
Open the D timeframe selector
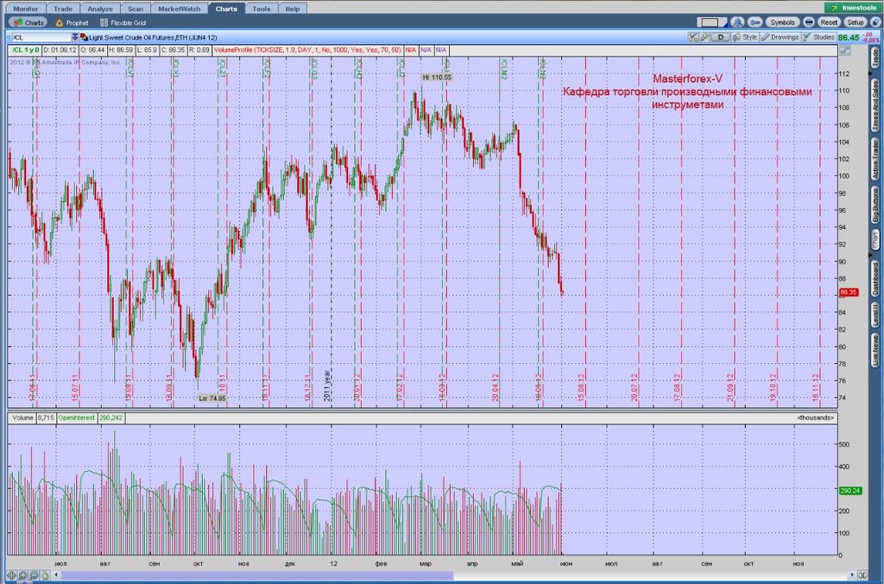722,37
